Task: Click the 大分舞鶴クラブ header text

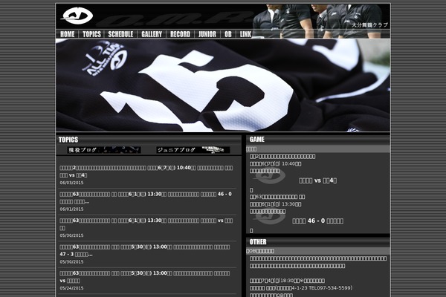Action: 369,25
